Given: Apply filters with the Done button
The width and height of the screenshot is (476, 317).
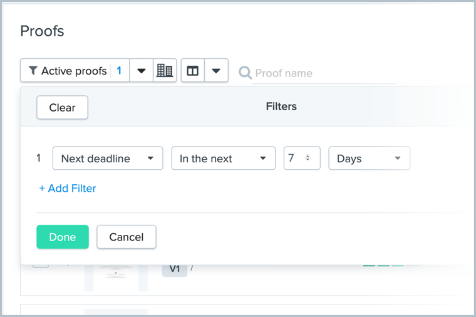Looking at the screenshot, I should pos(63,237).
